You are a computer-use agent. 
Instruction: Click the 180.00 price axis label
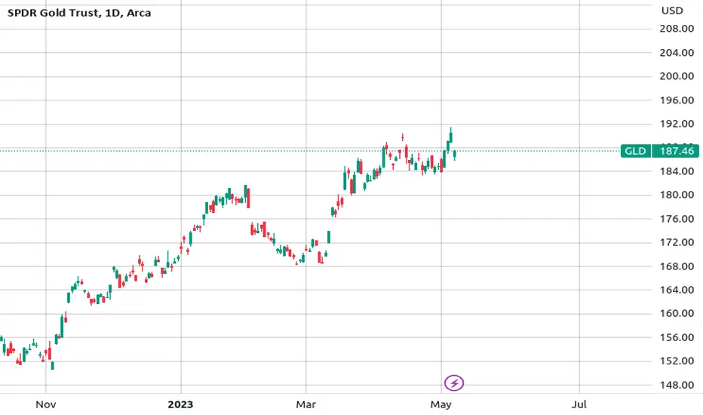[x=677, y=195]
